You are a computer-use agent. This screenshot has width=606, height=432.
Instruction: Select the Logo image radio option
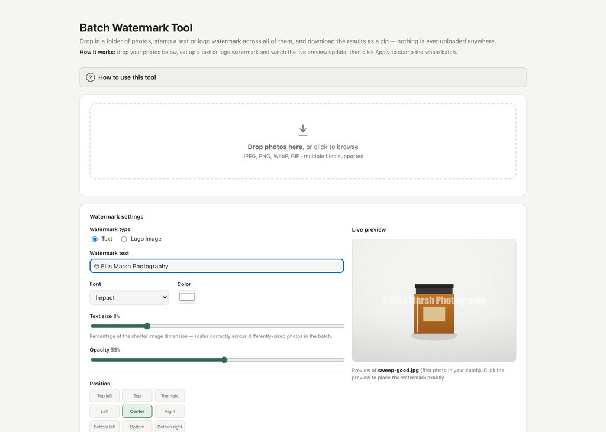124,239
